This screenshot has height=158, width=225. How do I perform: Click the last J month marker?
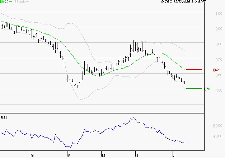(174, 156)
